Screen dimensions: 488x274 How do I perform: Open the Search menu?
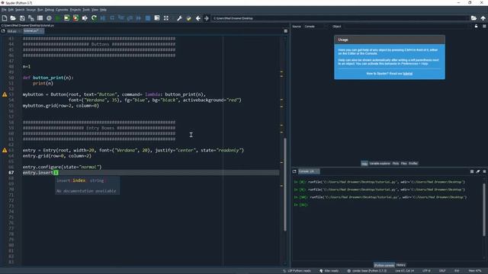(20, 10)
